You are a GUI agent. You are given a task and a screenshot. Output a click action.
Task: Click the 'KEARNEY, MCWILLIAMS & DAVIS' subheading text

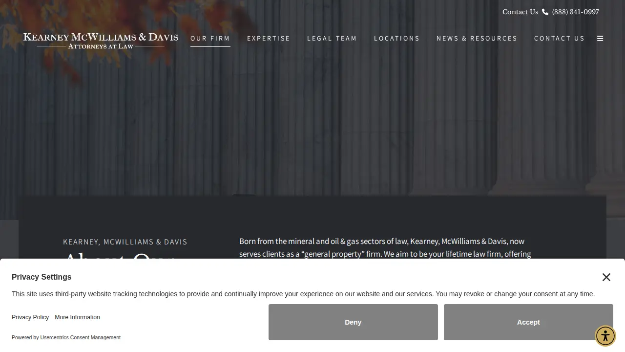(125, 242)
